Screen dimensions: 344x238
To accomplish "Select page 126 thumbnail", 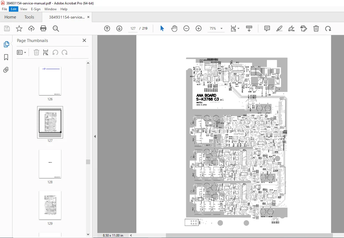I will point(50,81).
